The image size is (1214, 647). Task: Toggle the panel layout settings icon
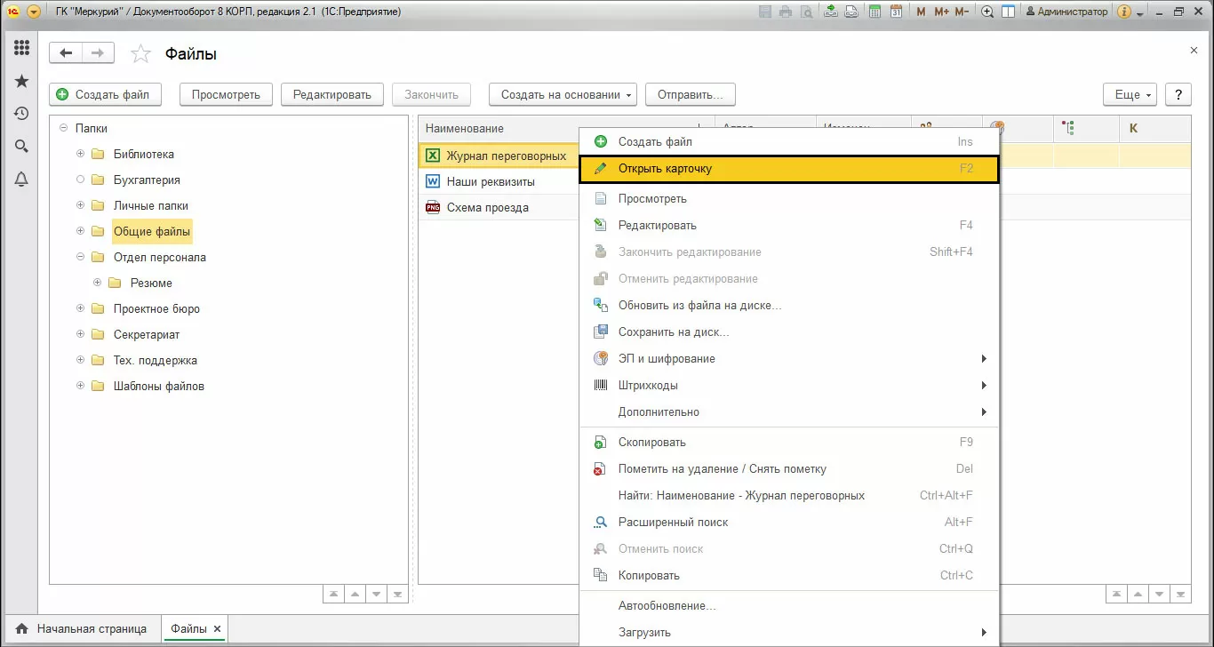pyautogui.click(x=1009, y=12)
